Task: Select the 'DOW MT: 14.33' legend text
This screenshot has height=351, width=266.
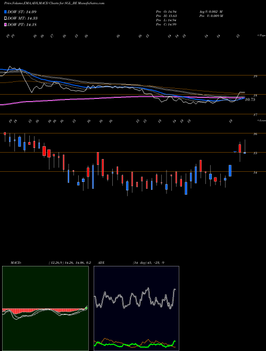Action: pyautogui.click(x=22, y=19)
